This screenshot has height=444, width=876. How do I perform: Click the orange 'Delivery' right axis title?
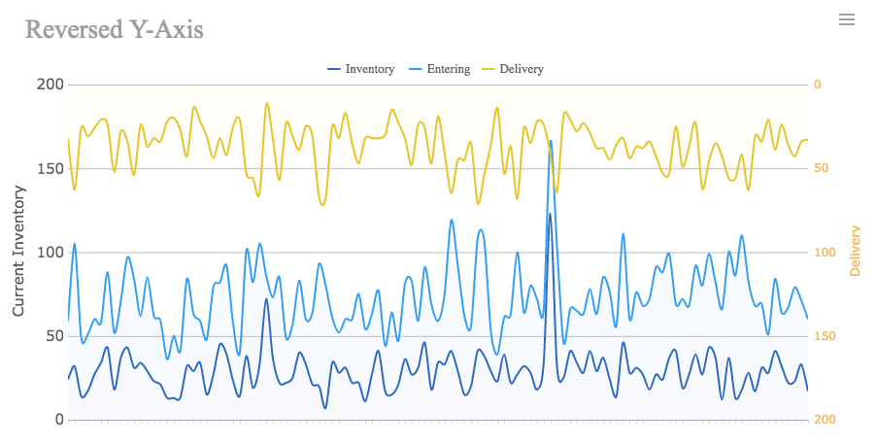(x=856, y=251)
